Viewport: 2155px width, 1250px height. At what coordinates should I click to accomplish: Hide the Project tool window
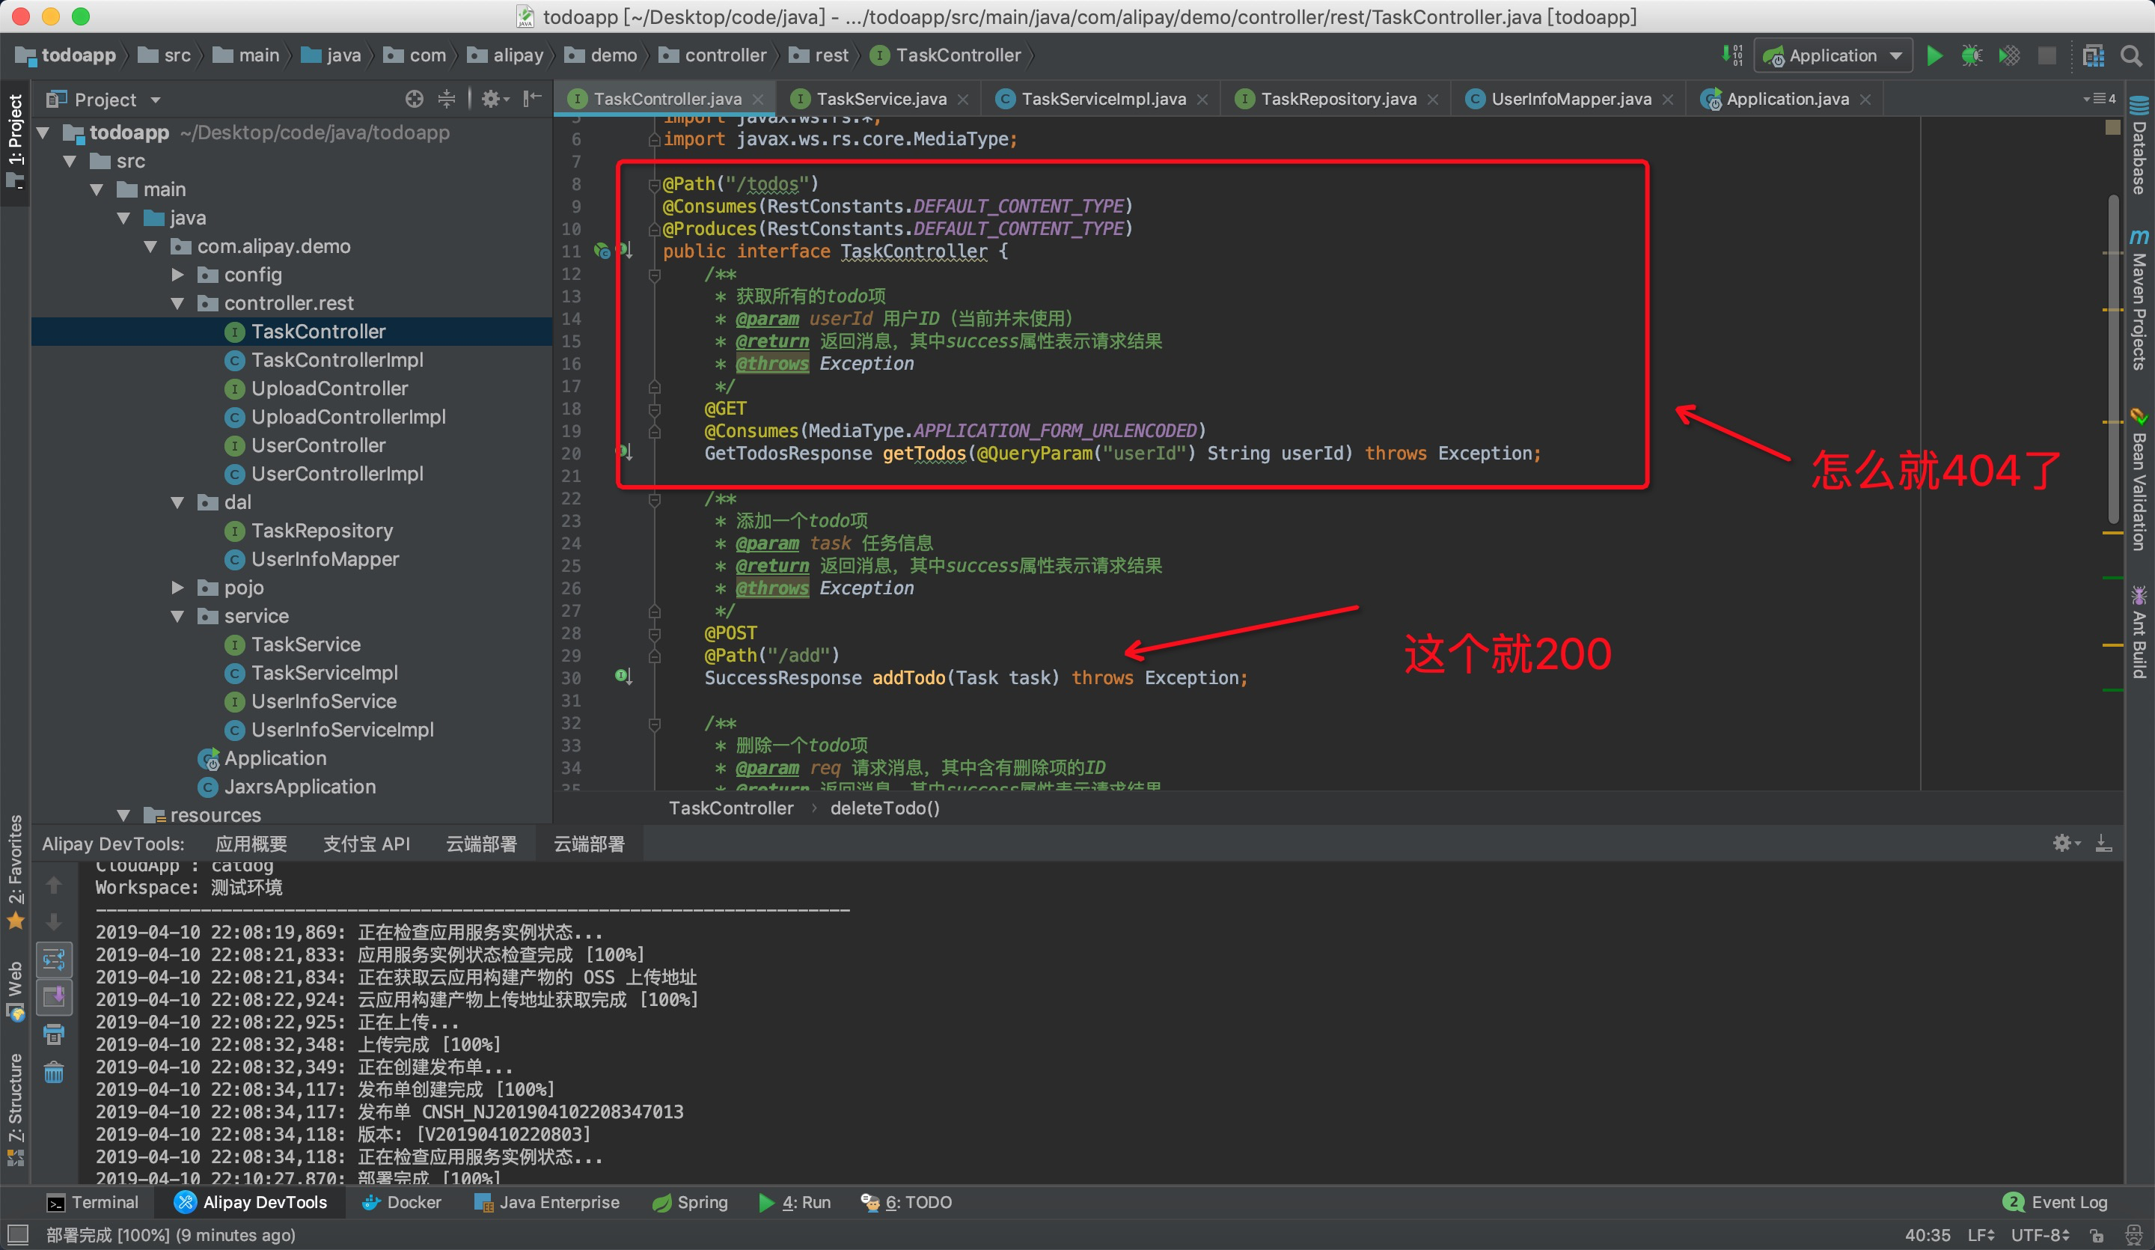click(533, 100)
